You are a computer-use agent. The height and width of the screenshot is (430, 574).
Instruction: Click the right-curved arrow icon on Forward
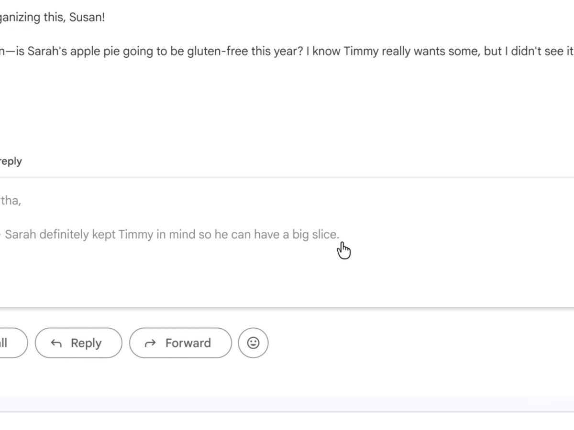[150, 343]
